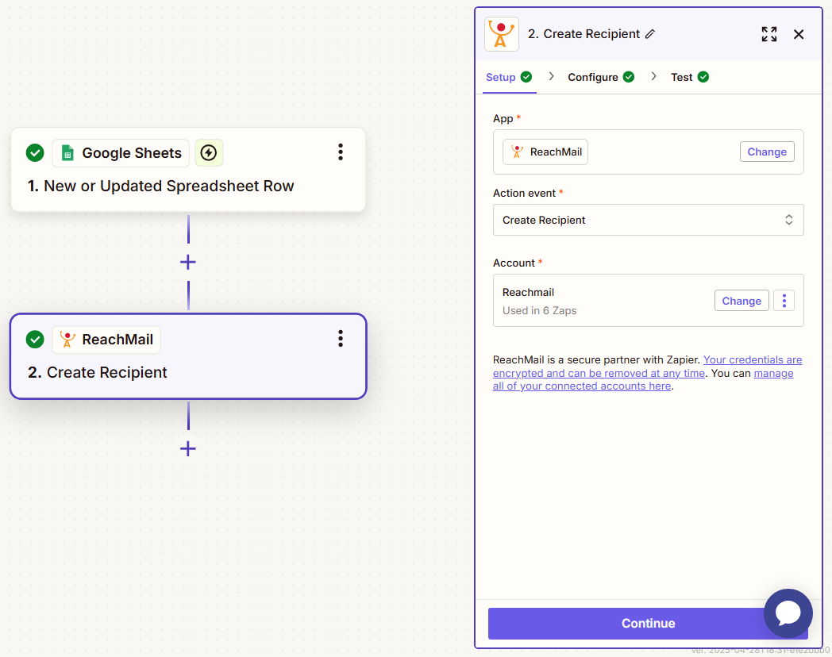Screen dimensions: 832x657
Task: Open the credentials encryption info link
Action: [647, 367]
